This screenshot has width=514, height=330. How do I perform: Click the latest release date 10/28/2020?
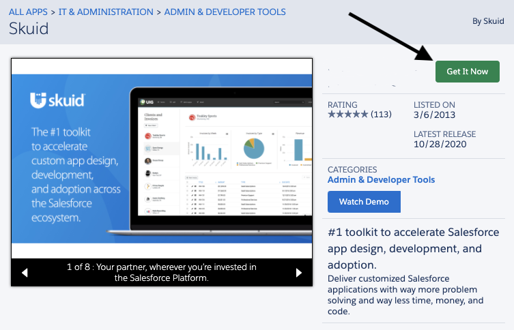[x=441, y=145]
